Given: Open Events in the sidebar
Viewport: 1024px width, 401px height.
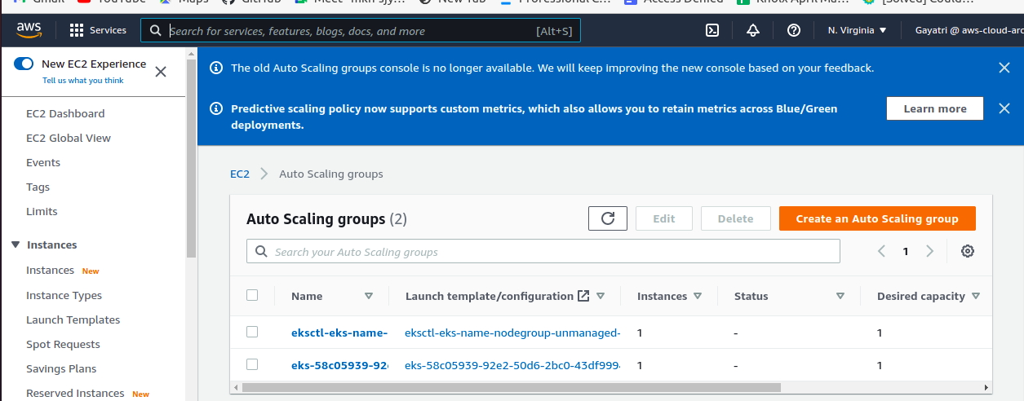Looking at the screenshot, I should [x=43, y=162].
